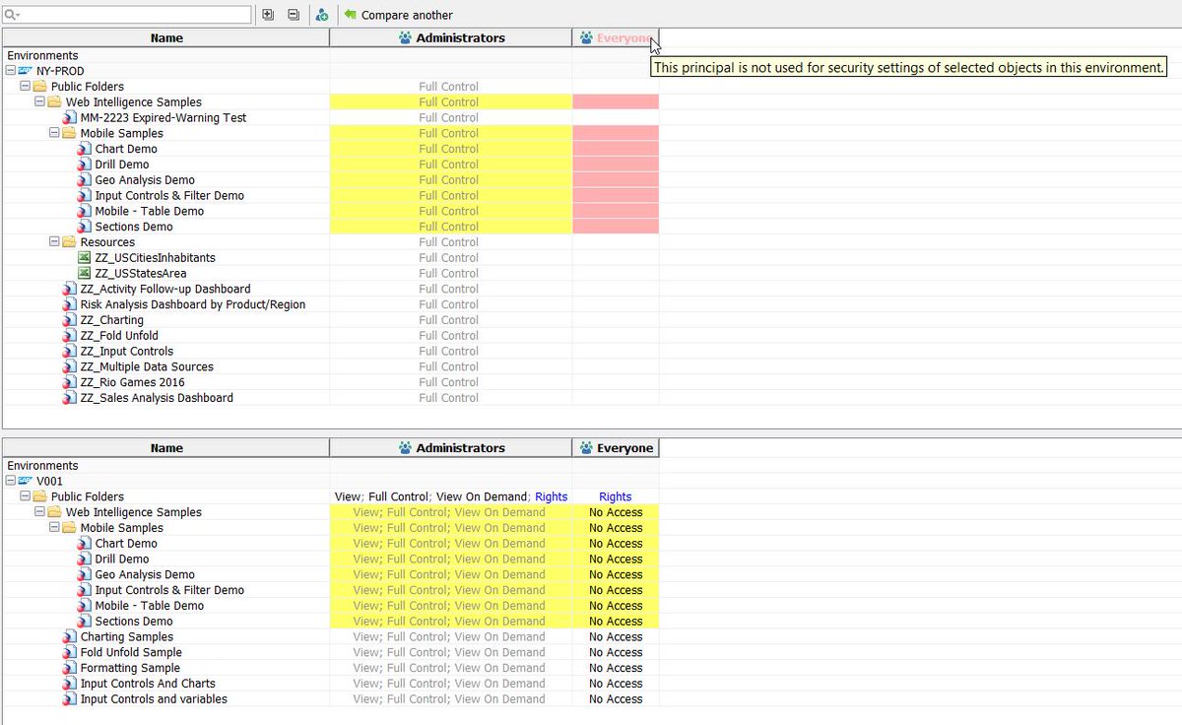Collapse Mobile Samples under NY-PROD

(54, 133)
